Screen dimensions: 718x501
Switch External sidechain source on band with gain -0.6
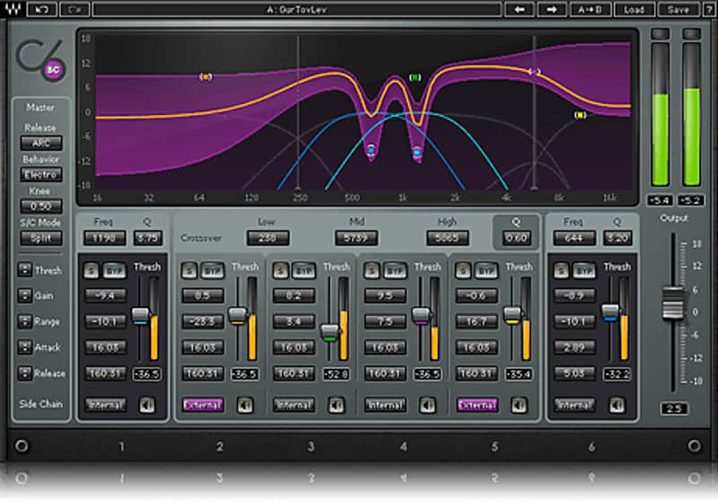477,405
